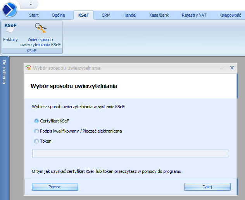245x200 pixels.
Task: Select the KSeF ribbon tab
Action: click(x=83, y=15)
